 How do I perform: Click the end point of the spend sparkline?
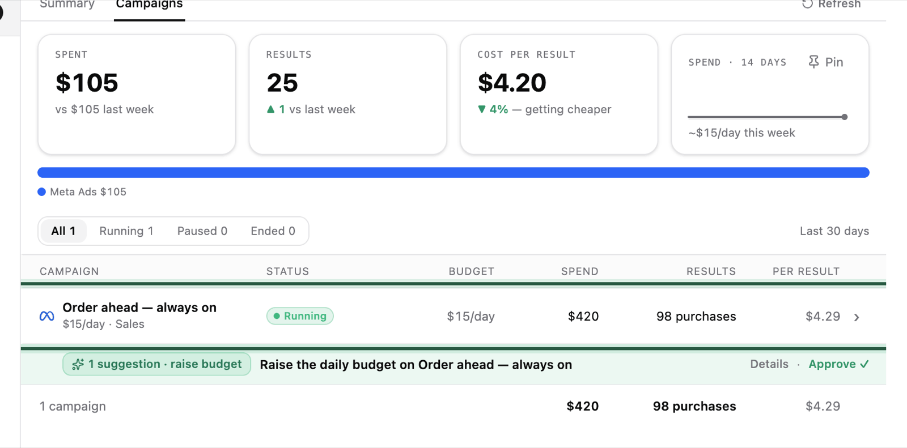click(x=845, y=117)
